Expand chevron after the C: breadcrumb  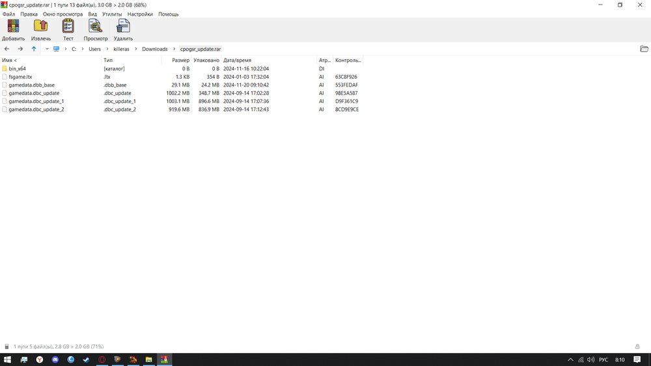pyautogui.click(x=83, y=49)
